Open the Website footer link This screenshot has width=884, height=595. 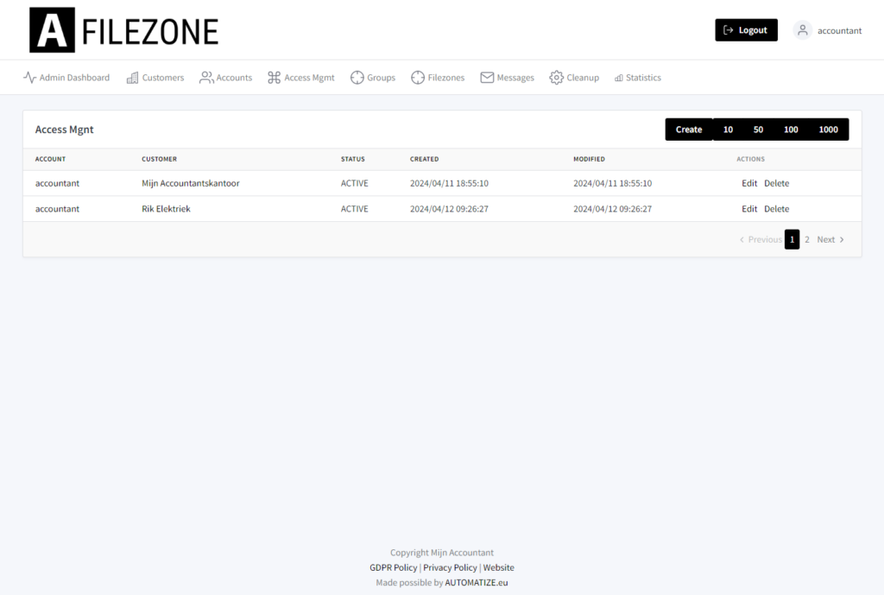pyautogui.click(x=498, y=567)
